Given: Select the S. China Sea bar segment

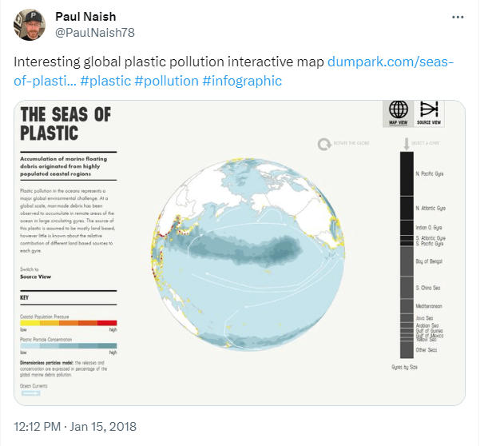Looking at the screenshot, I should 407,287.
